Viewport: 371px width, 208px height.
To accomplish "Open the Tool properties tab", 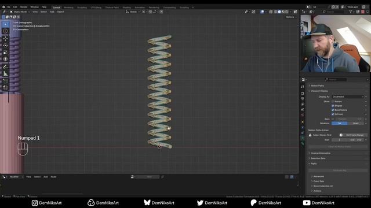I will pos(303,87).
